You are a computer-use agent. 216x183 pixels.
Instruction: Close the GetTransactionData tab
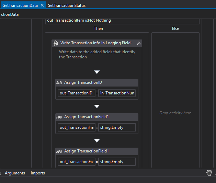(42, 5)
